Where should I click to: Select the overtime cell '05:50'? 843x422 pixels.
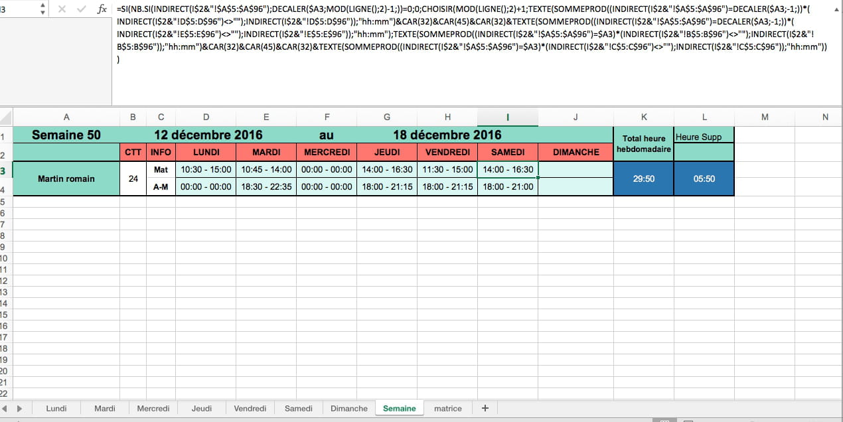pos(704,178)
